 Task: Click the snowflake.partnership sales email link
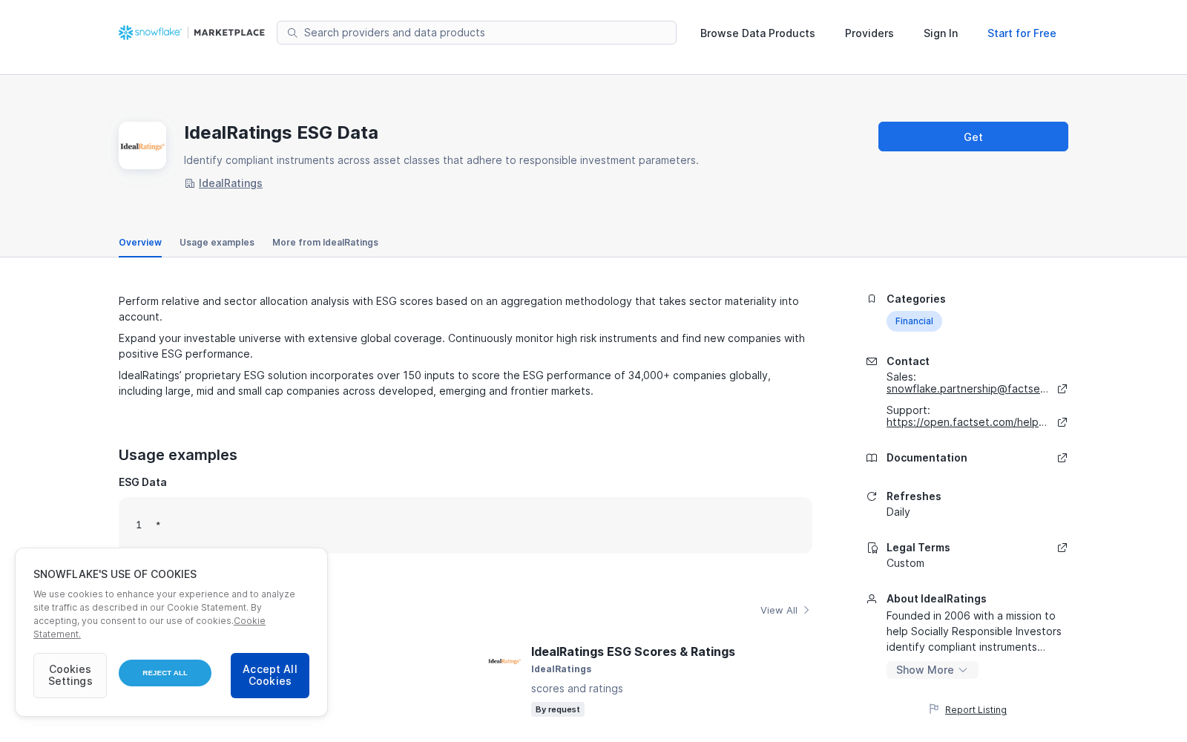coord(967,389)
